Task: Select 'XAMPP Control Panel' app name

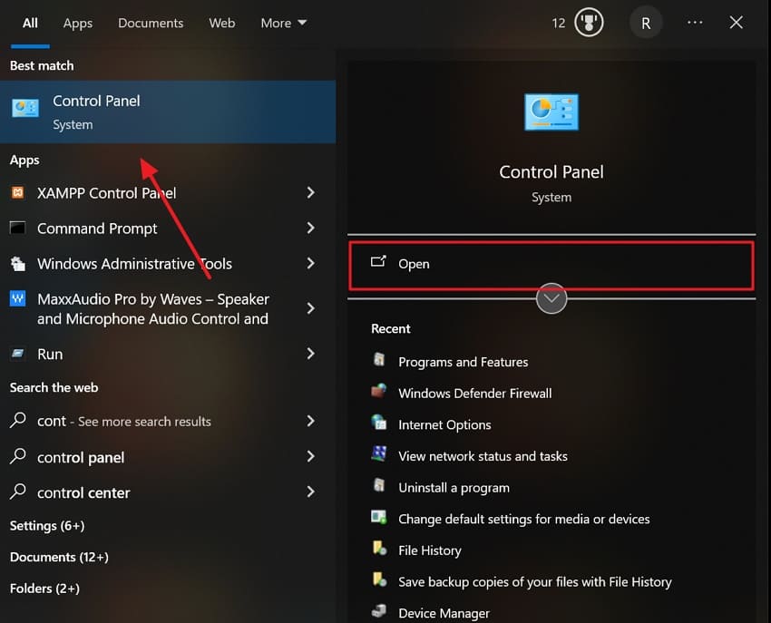Action: (x=107, y=193)
